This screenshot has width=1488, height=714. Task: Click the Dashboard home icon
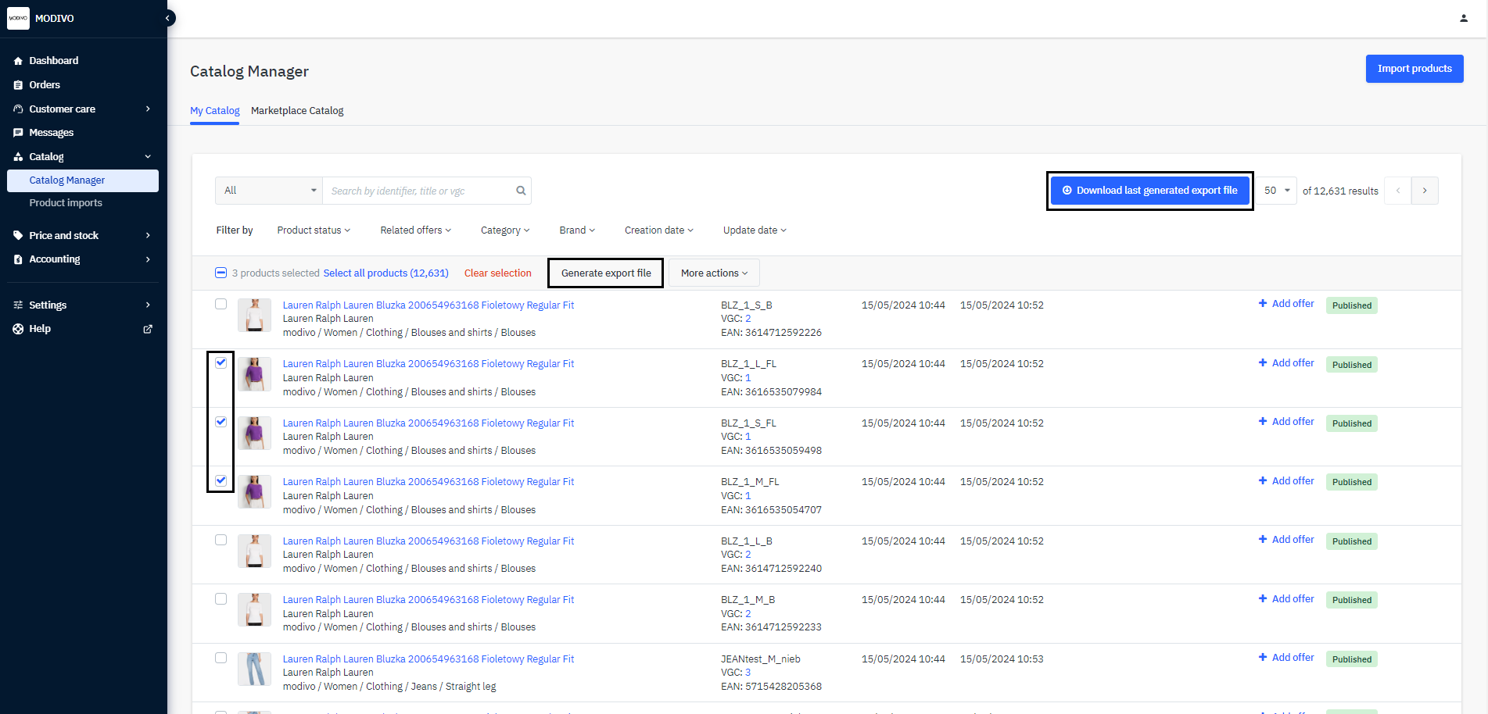[18, 61]
